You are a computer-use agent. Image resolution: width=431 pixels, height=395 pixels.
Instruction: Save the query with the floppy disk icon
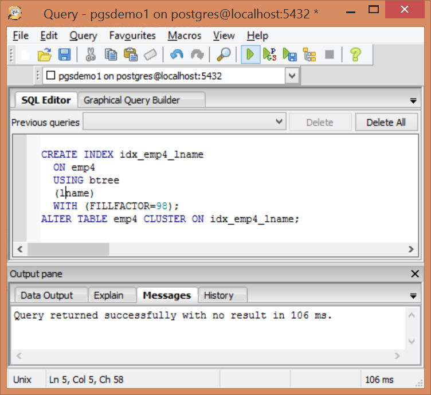pyautogui.click(x=64, y=54)
